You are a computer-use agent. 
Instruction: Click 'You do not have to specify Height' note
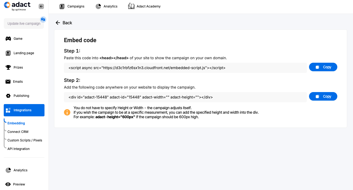[132, 108]
